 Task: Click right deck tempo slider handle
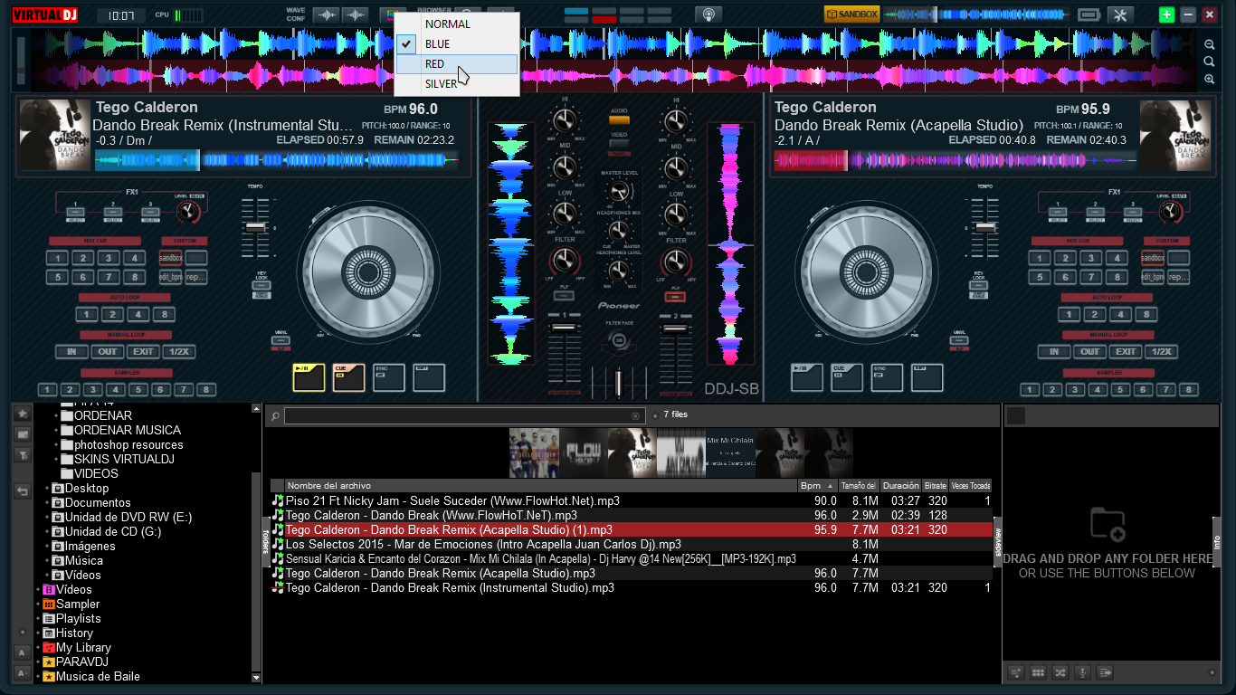pyautogui.click(x=984, y=227)
